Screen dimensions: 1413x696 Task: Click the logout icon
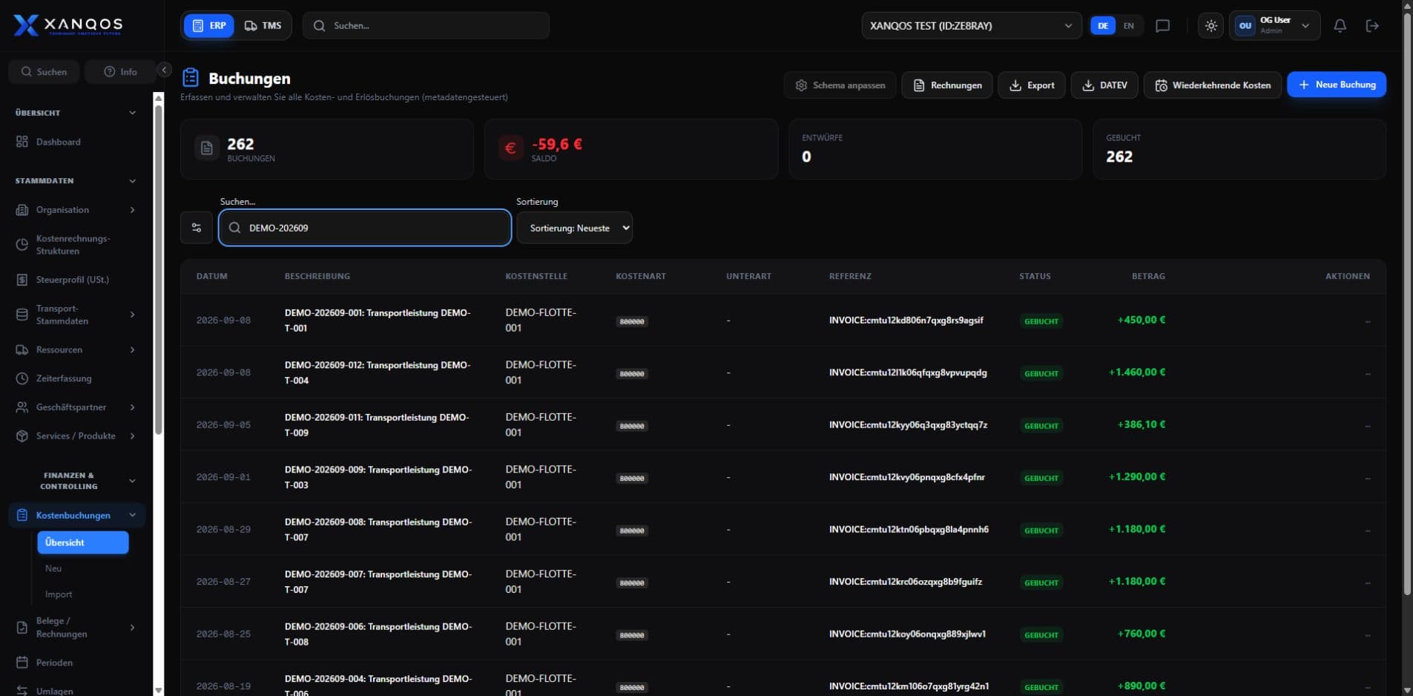(1372, 25)
